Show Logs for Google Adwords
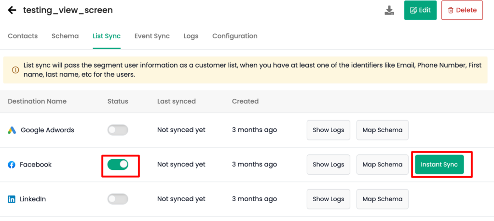 pyautogui.click(x=328, y=130)
